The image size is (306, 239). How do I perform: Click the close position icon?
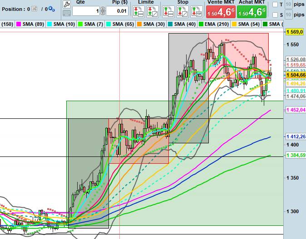[x=35, y=9]
